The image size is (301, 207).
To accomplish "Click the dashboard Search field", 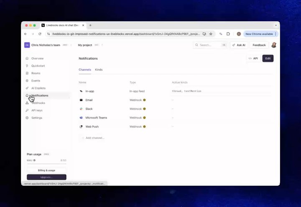I will tap(210, 45).
